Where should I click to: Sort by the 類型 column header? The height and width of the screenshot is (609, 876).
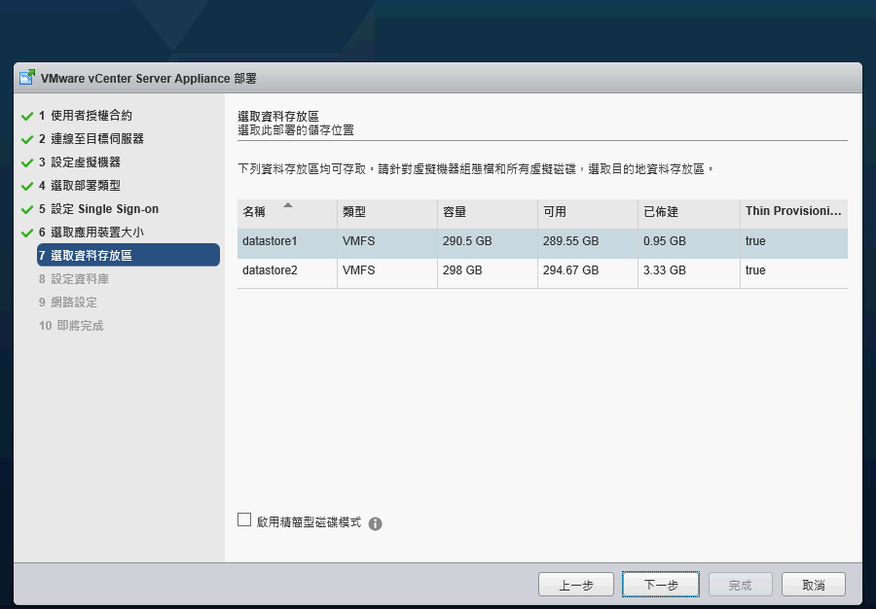387,213
